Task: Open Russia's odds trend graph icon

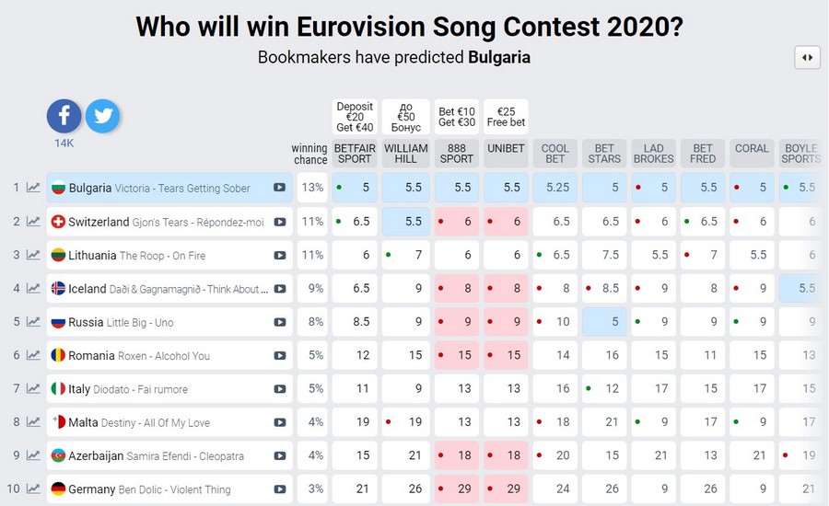Action: (33, 322)
